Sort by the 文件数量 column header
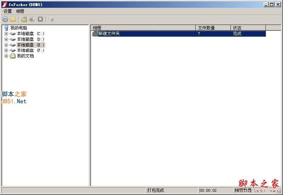 pos(213,28)
